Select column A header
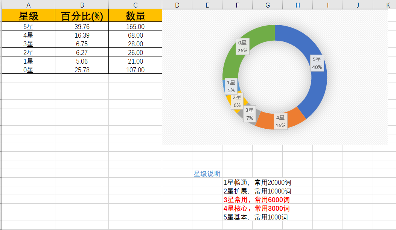396x230 pixels. (x=28, y=5)
